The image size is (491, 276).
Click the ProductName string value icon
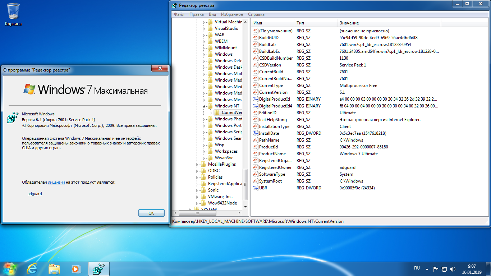[x=256, y=154]
